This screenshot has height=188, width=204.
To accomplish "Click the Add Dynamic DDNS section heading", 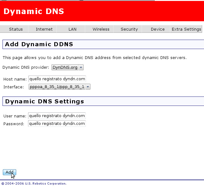I will click(x=39, y=44).
